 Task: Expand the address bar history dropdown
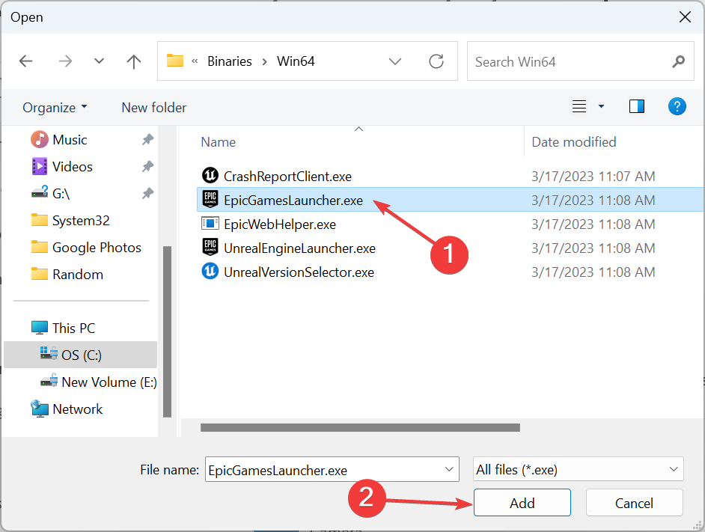[x=394, y=61]
